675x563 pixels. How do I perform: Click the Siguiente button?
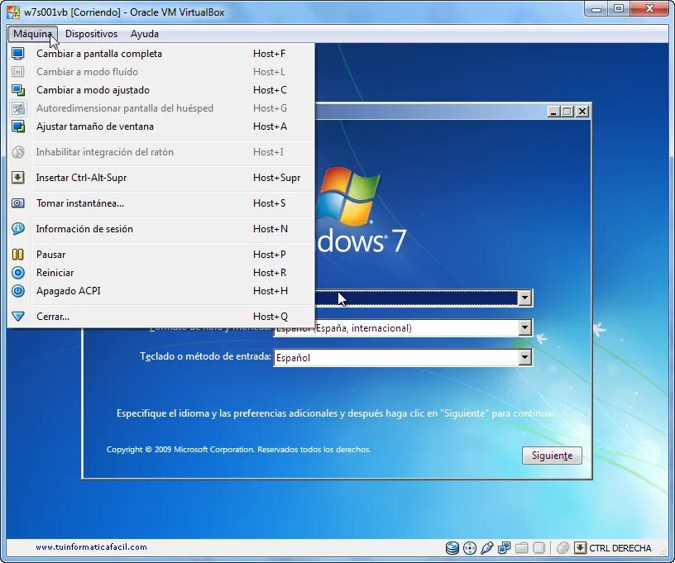pos(552,456)
